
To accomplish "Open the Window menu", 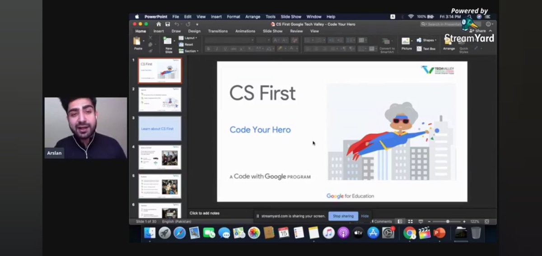I will (x=314, y=17).
